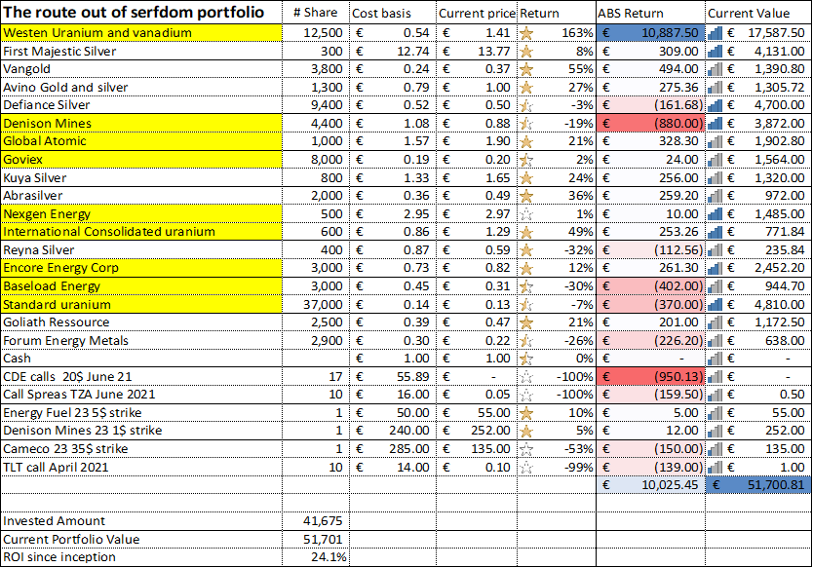Select the current value 2,452.20 cell
813x568 pixels.
point(758,268)
